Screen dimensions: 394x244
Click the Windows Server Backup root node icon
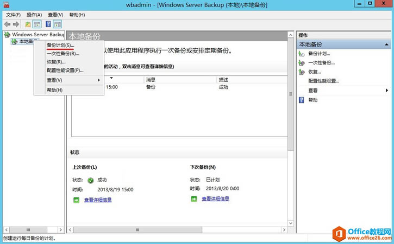click(7, 35)
